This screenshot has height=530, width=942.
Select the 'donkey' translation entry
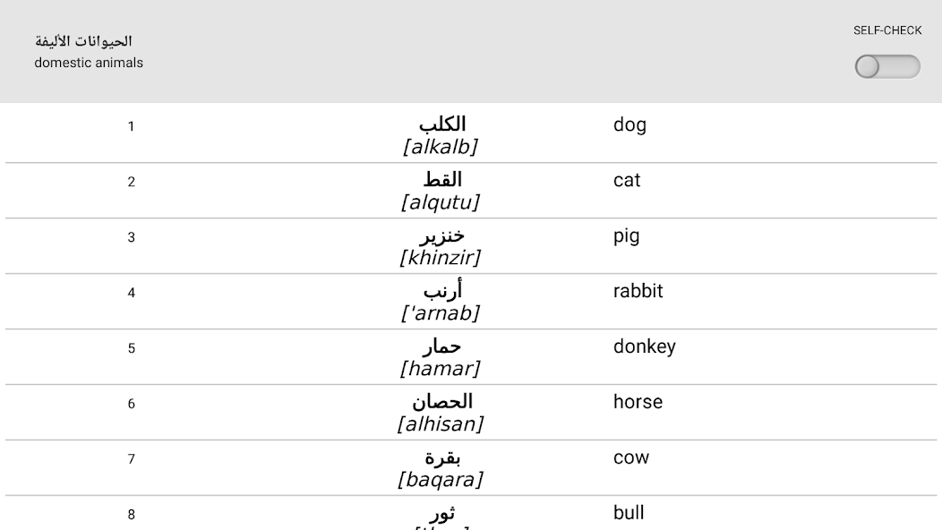click(x=645, y=346)
